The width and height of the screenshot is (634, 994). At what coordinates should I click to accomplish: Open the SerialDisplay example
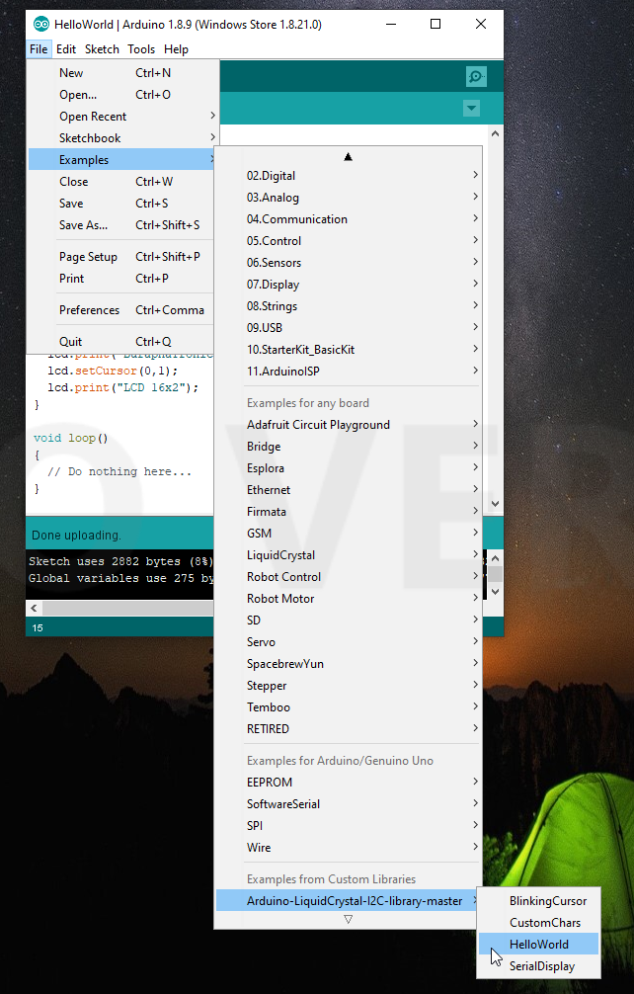pyautogui.click(x=538, y=965)
